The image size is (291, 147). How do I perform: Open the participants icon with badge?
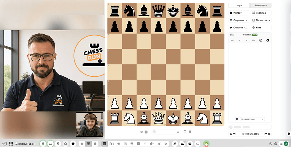(x=182, y=143)
